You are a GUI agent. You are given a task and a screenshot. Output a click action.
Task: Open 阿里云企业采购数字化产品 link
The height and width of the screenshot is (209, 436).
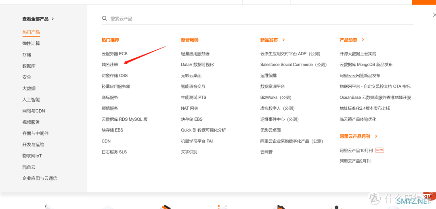click(292, 141)
